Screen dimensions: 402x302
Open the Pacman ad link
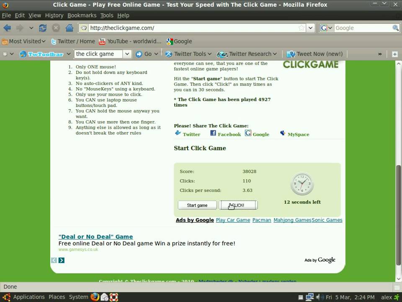tap(261, 220)
